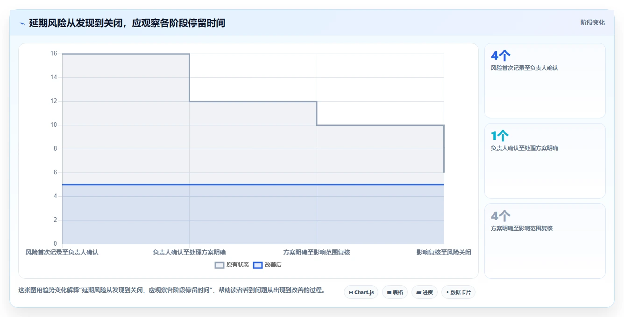The image size is (624, 317).
Task: Click the description text below the chart
Action: click(171, 290)
